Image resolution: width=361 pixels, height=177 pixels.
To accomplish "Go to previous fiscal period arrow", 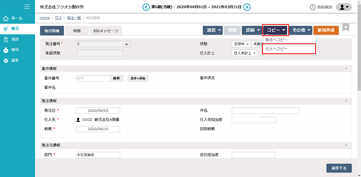I will click(146, 7).
